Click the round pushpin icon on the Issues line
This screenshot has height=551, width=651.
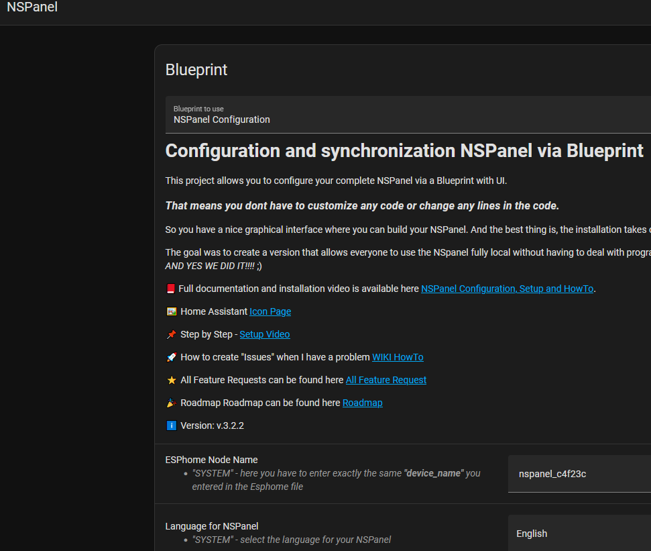pyautogui.click(x=172, y=357)
